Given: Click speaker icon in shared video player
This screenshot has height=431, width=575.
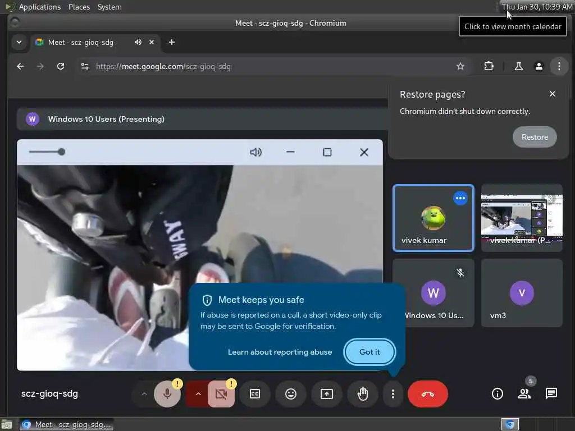Looking at the screenshot, I should (255, 152).
